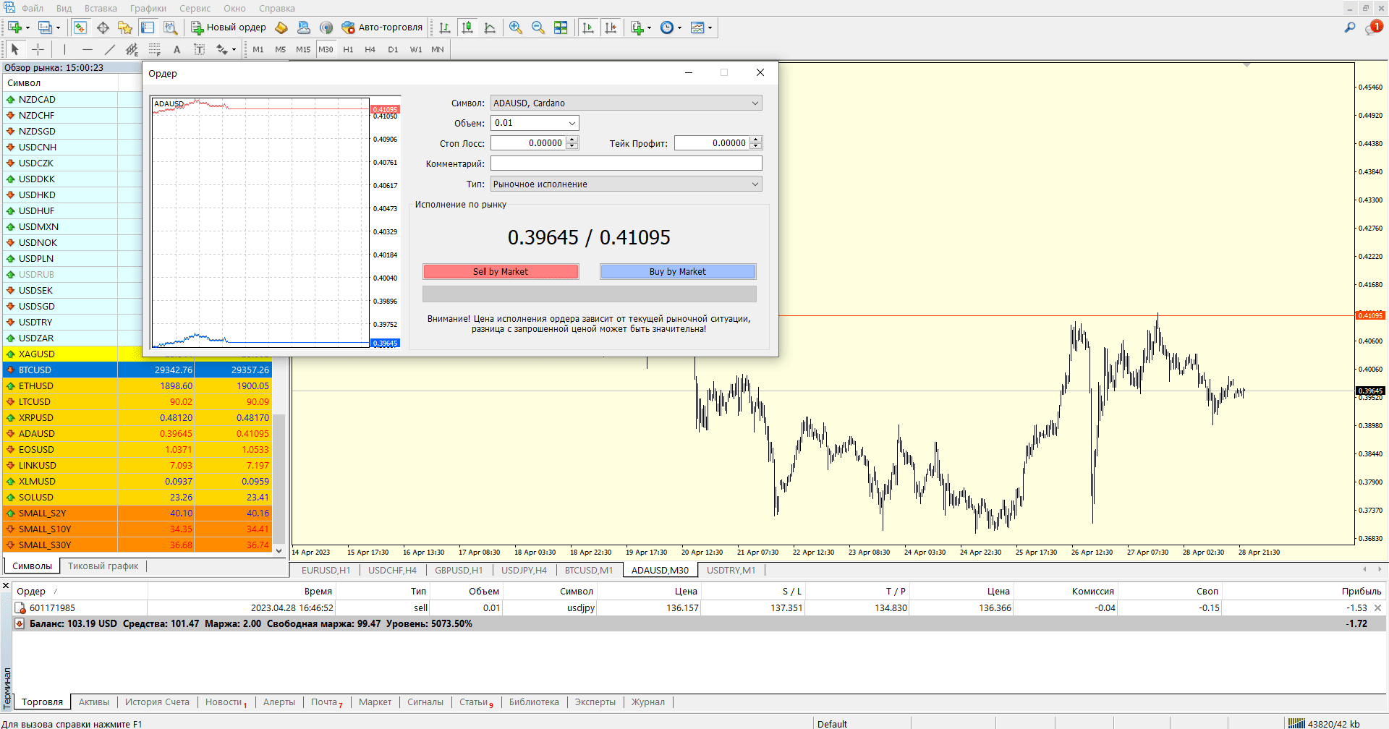This screenshot has width=1389, height=729.
Task: Open the New Chart icon in toolbar
Action: 14,27
